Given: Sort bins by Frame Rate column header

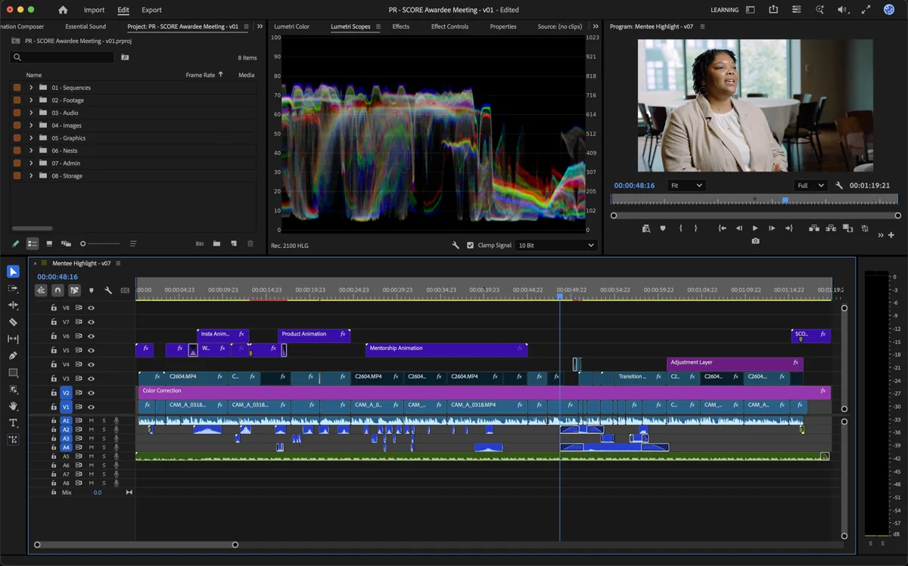Looking at the screenshot, I should point(201,75).
